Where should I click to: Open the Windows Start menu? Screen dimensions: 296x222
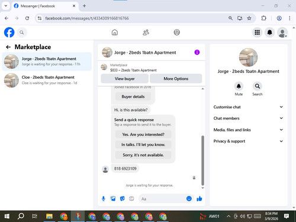coord(7,216)
